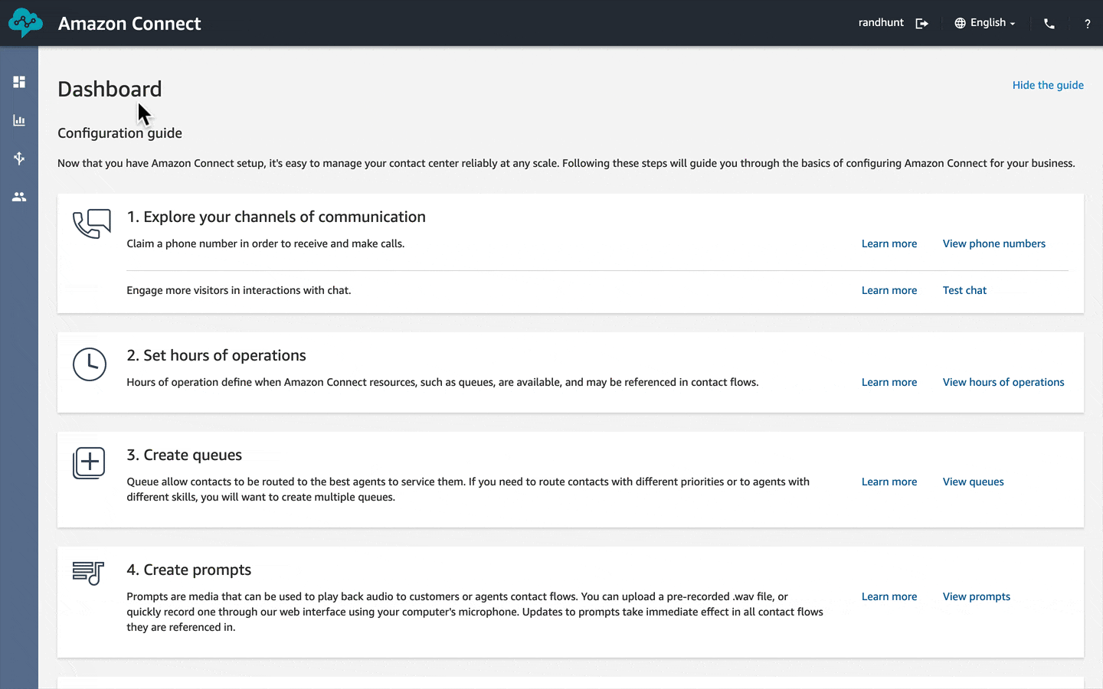Viewport: 1103px width, 689px height.
Task: Open the View queues link
Action: pos(973,482)
